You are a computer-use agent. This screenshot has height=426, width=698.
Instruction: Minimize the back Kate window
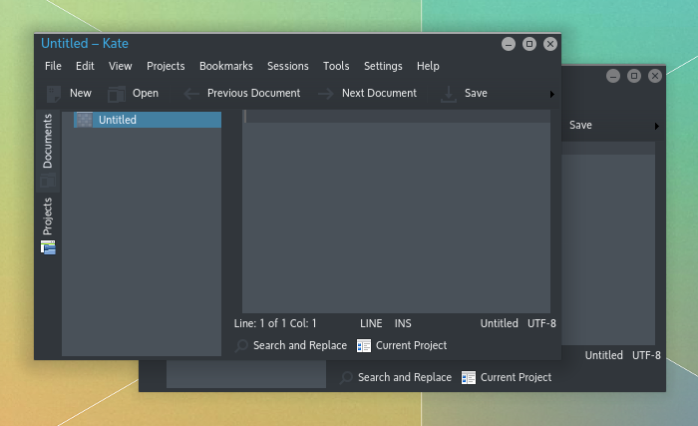click(x=613, y=76)
